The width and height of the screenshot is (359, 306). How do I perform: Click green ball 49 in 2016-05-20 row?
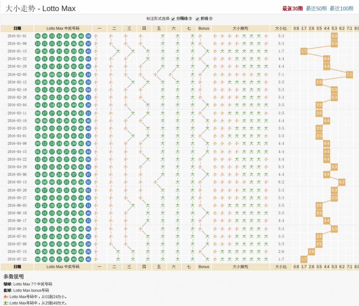click(x=81, y=190)
